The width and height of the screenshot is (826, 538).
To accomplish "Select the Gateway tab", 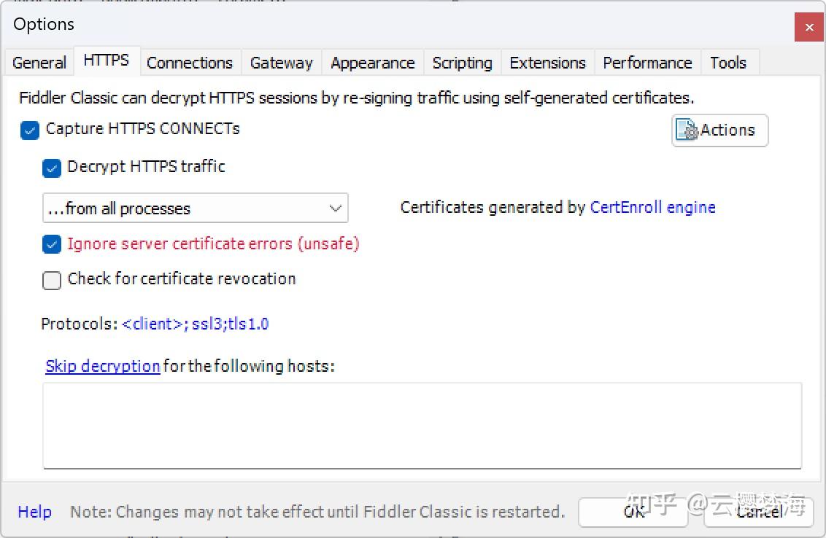I will (281, 63).
